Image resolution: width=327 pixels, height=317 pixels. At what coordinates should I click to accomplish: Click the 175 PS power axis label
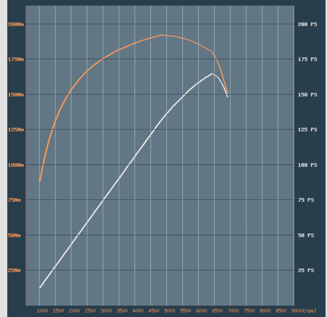(x=307, y=59)
